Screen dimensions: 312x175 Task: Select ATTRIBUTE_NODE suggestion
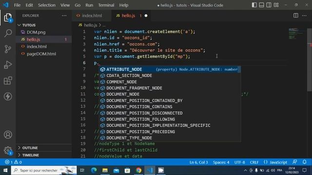pos(170,69)
